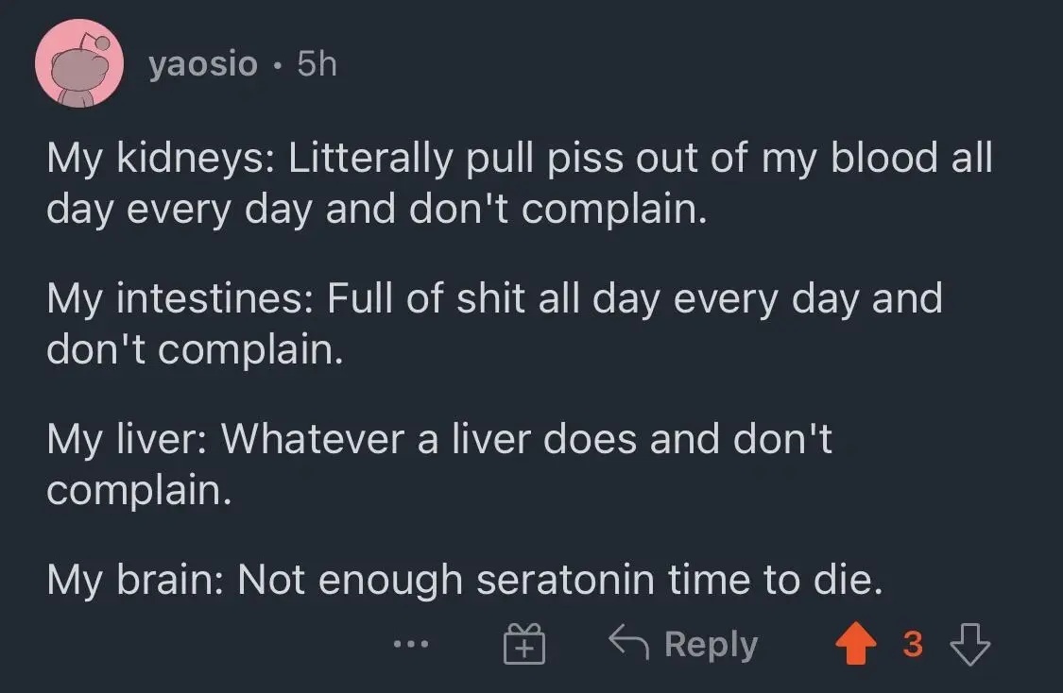Downvote the comment using the down arrow
The image size is (1063, 693).
(x=970, y=645)
